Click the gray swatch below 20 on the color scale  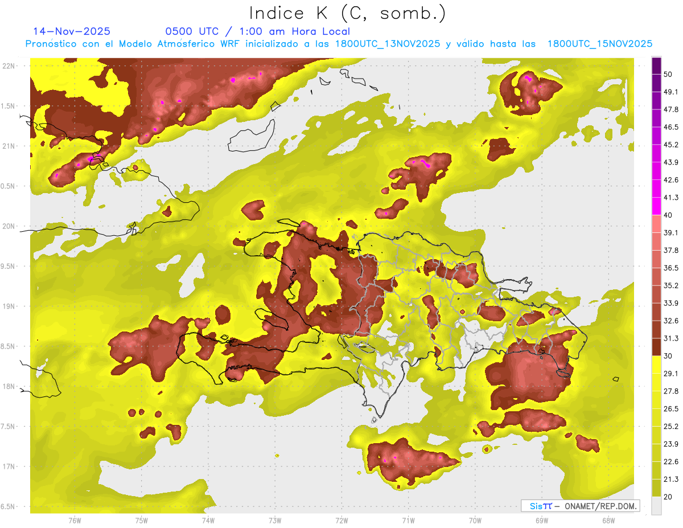pos(656,506)
